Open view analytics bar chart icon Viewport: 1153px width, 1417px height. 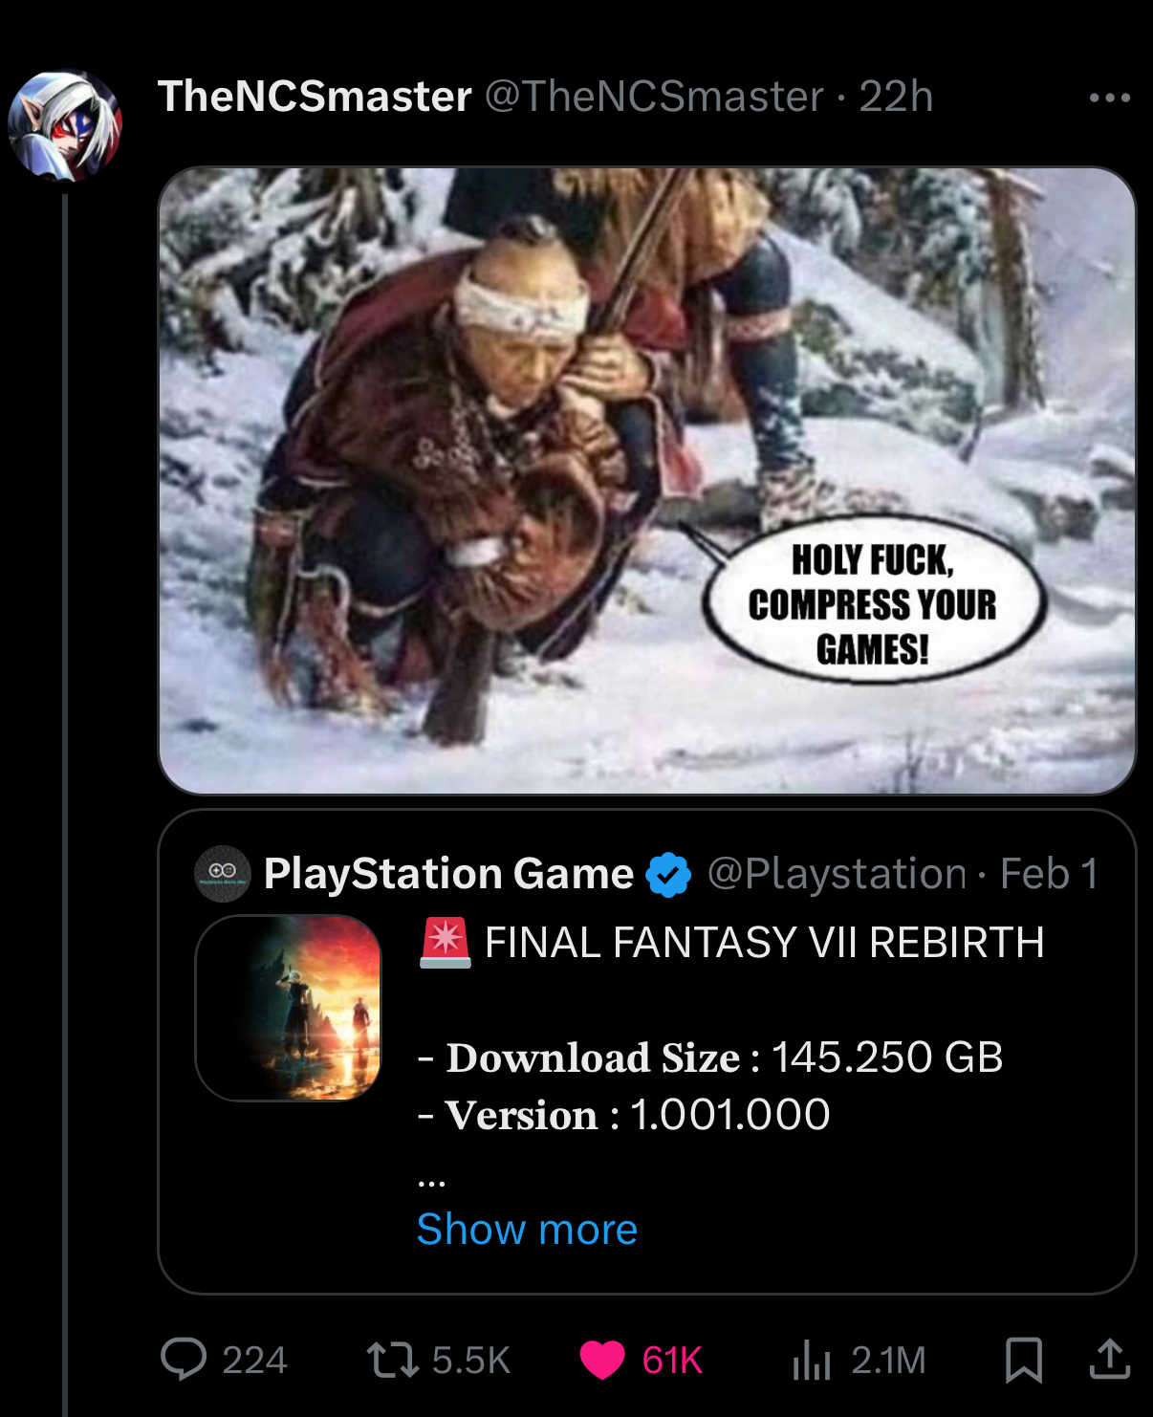812,1360
